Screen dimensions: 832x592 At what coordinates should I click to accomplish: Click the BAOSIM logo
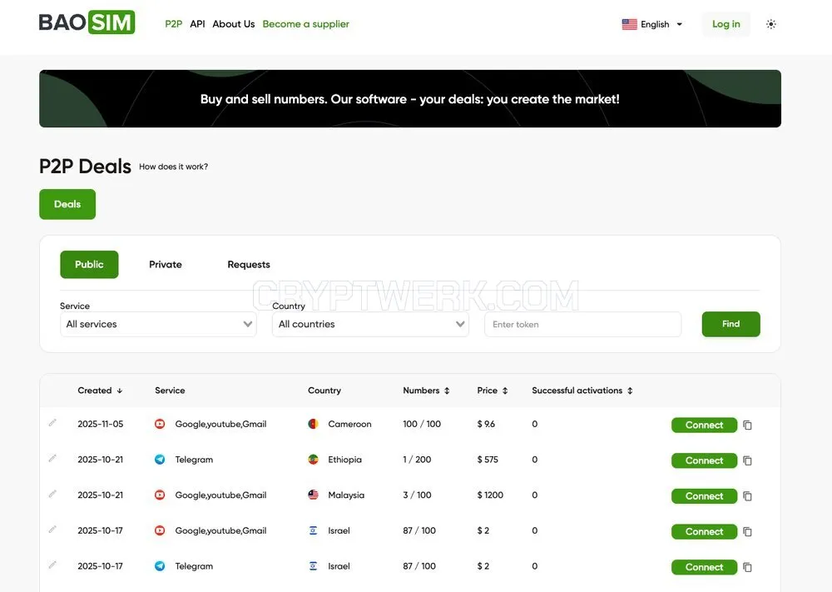pyautogui.click(x=87, y=22)
